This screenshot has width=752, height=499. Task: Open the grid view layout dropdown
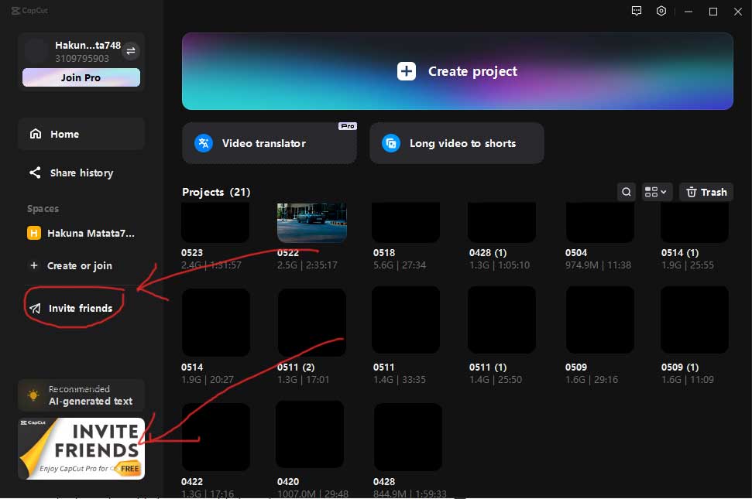[x=656, y=192]
